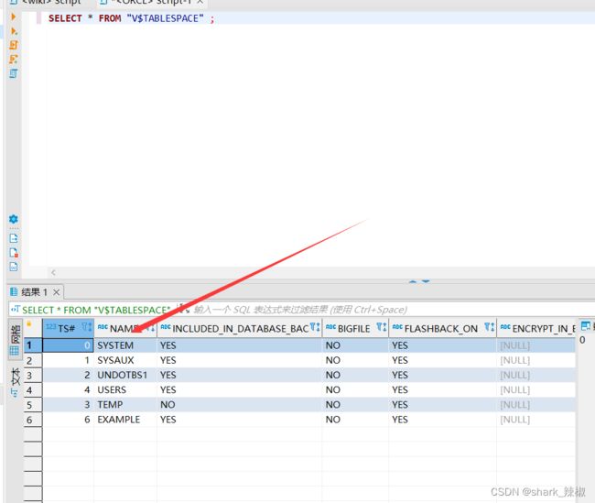Image resolution: width=595 pixels, height=503 pixels.
Task: Click the SYSTEM row's TS# value 0
Action: coord(68,345)
